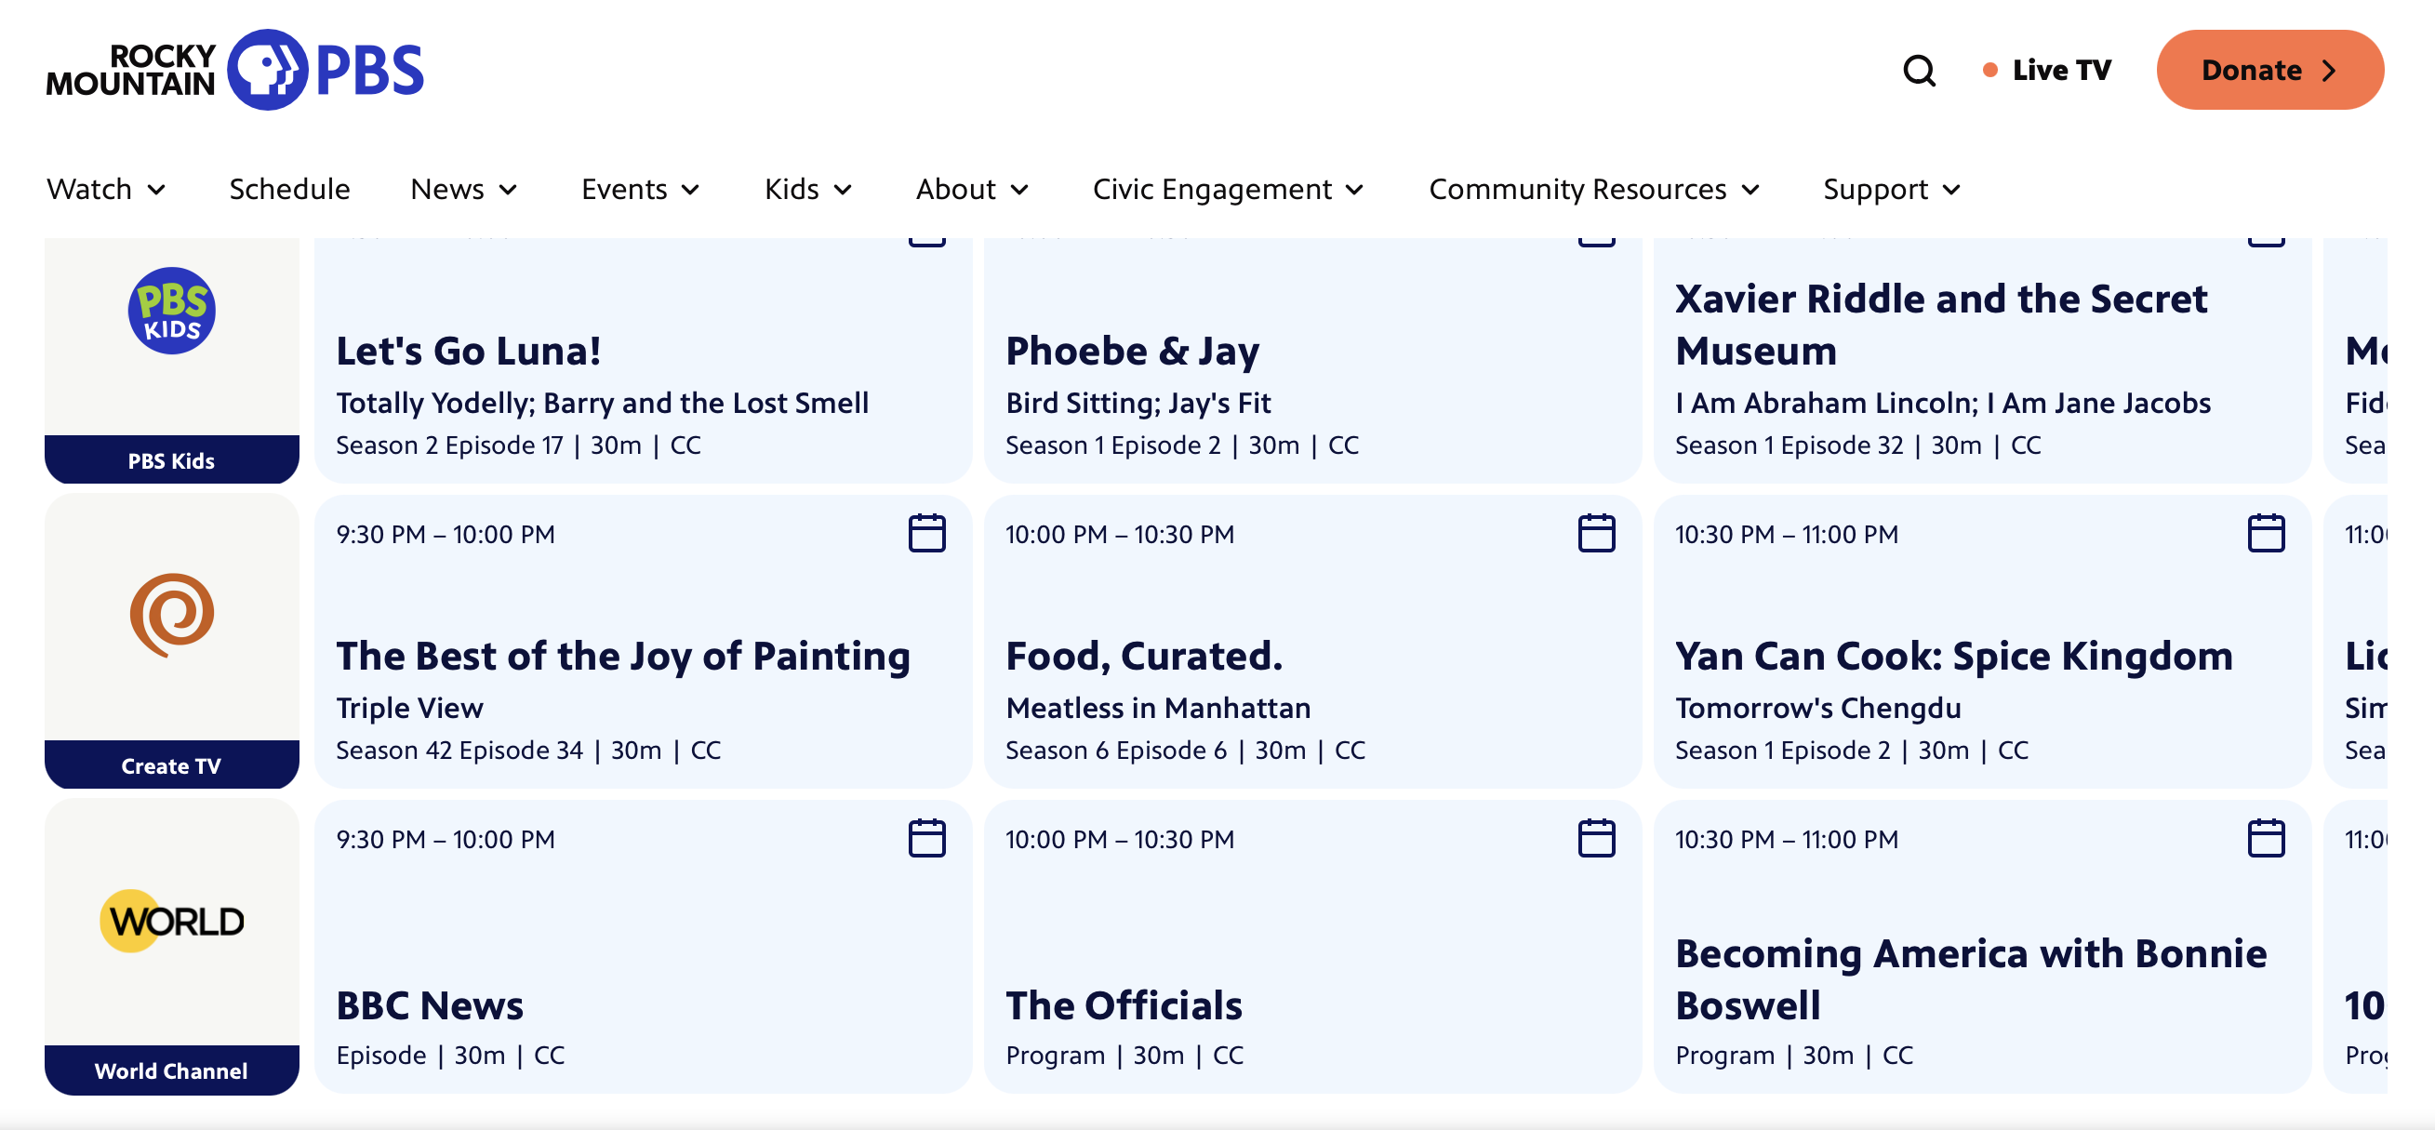Click the Donate button
The height and width of the screenshot is (1130, 2435).
pos(2269,70)
